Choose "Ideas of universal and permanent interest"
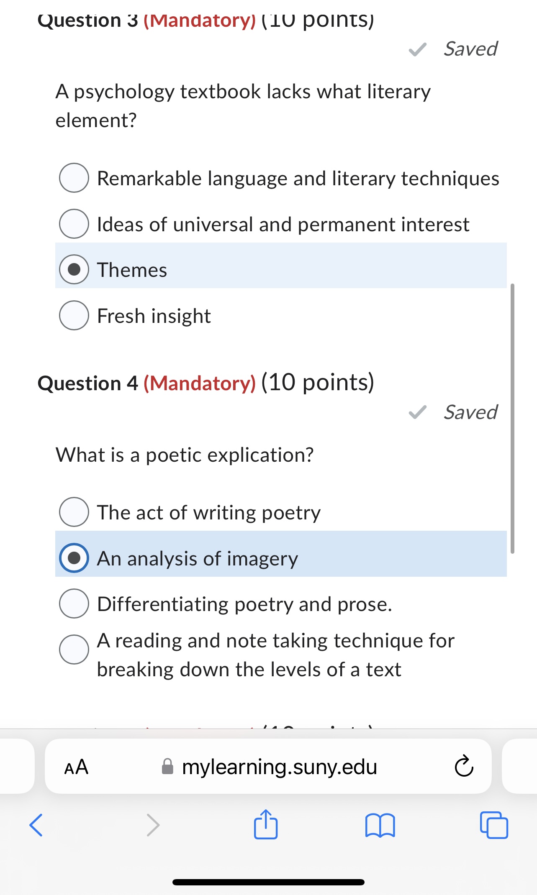Screen dimensions: 537x895 tap(74, 224)
